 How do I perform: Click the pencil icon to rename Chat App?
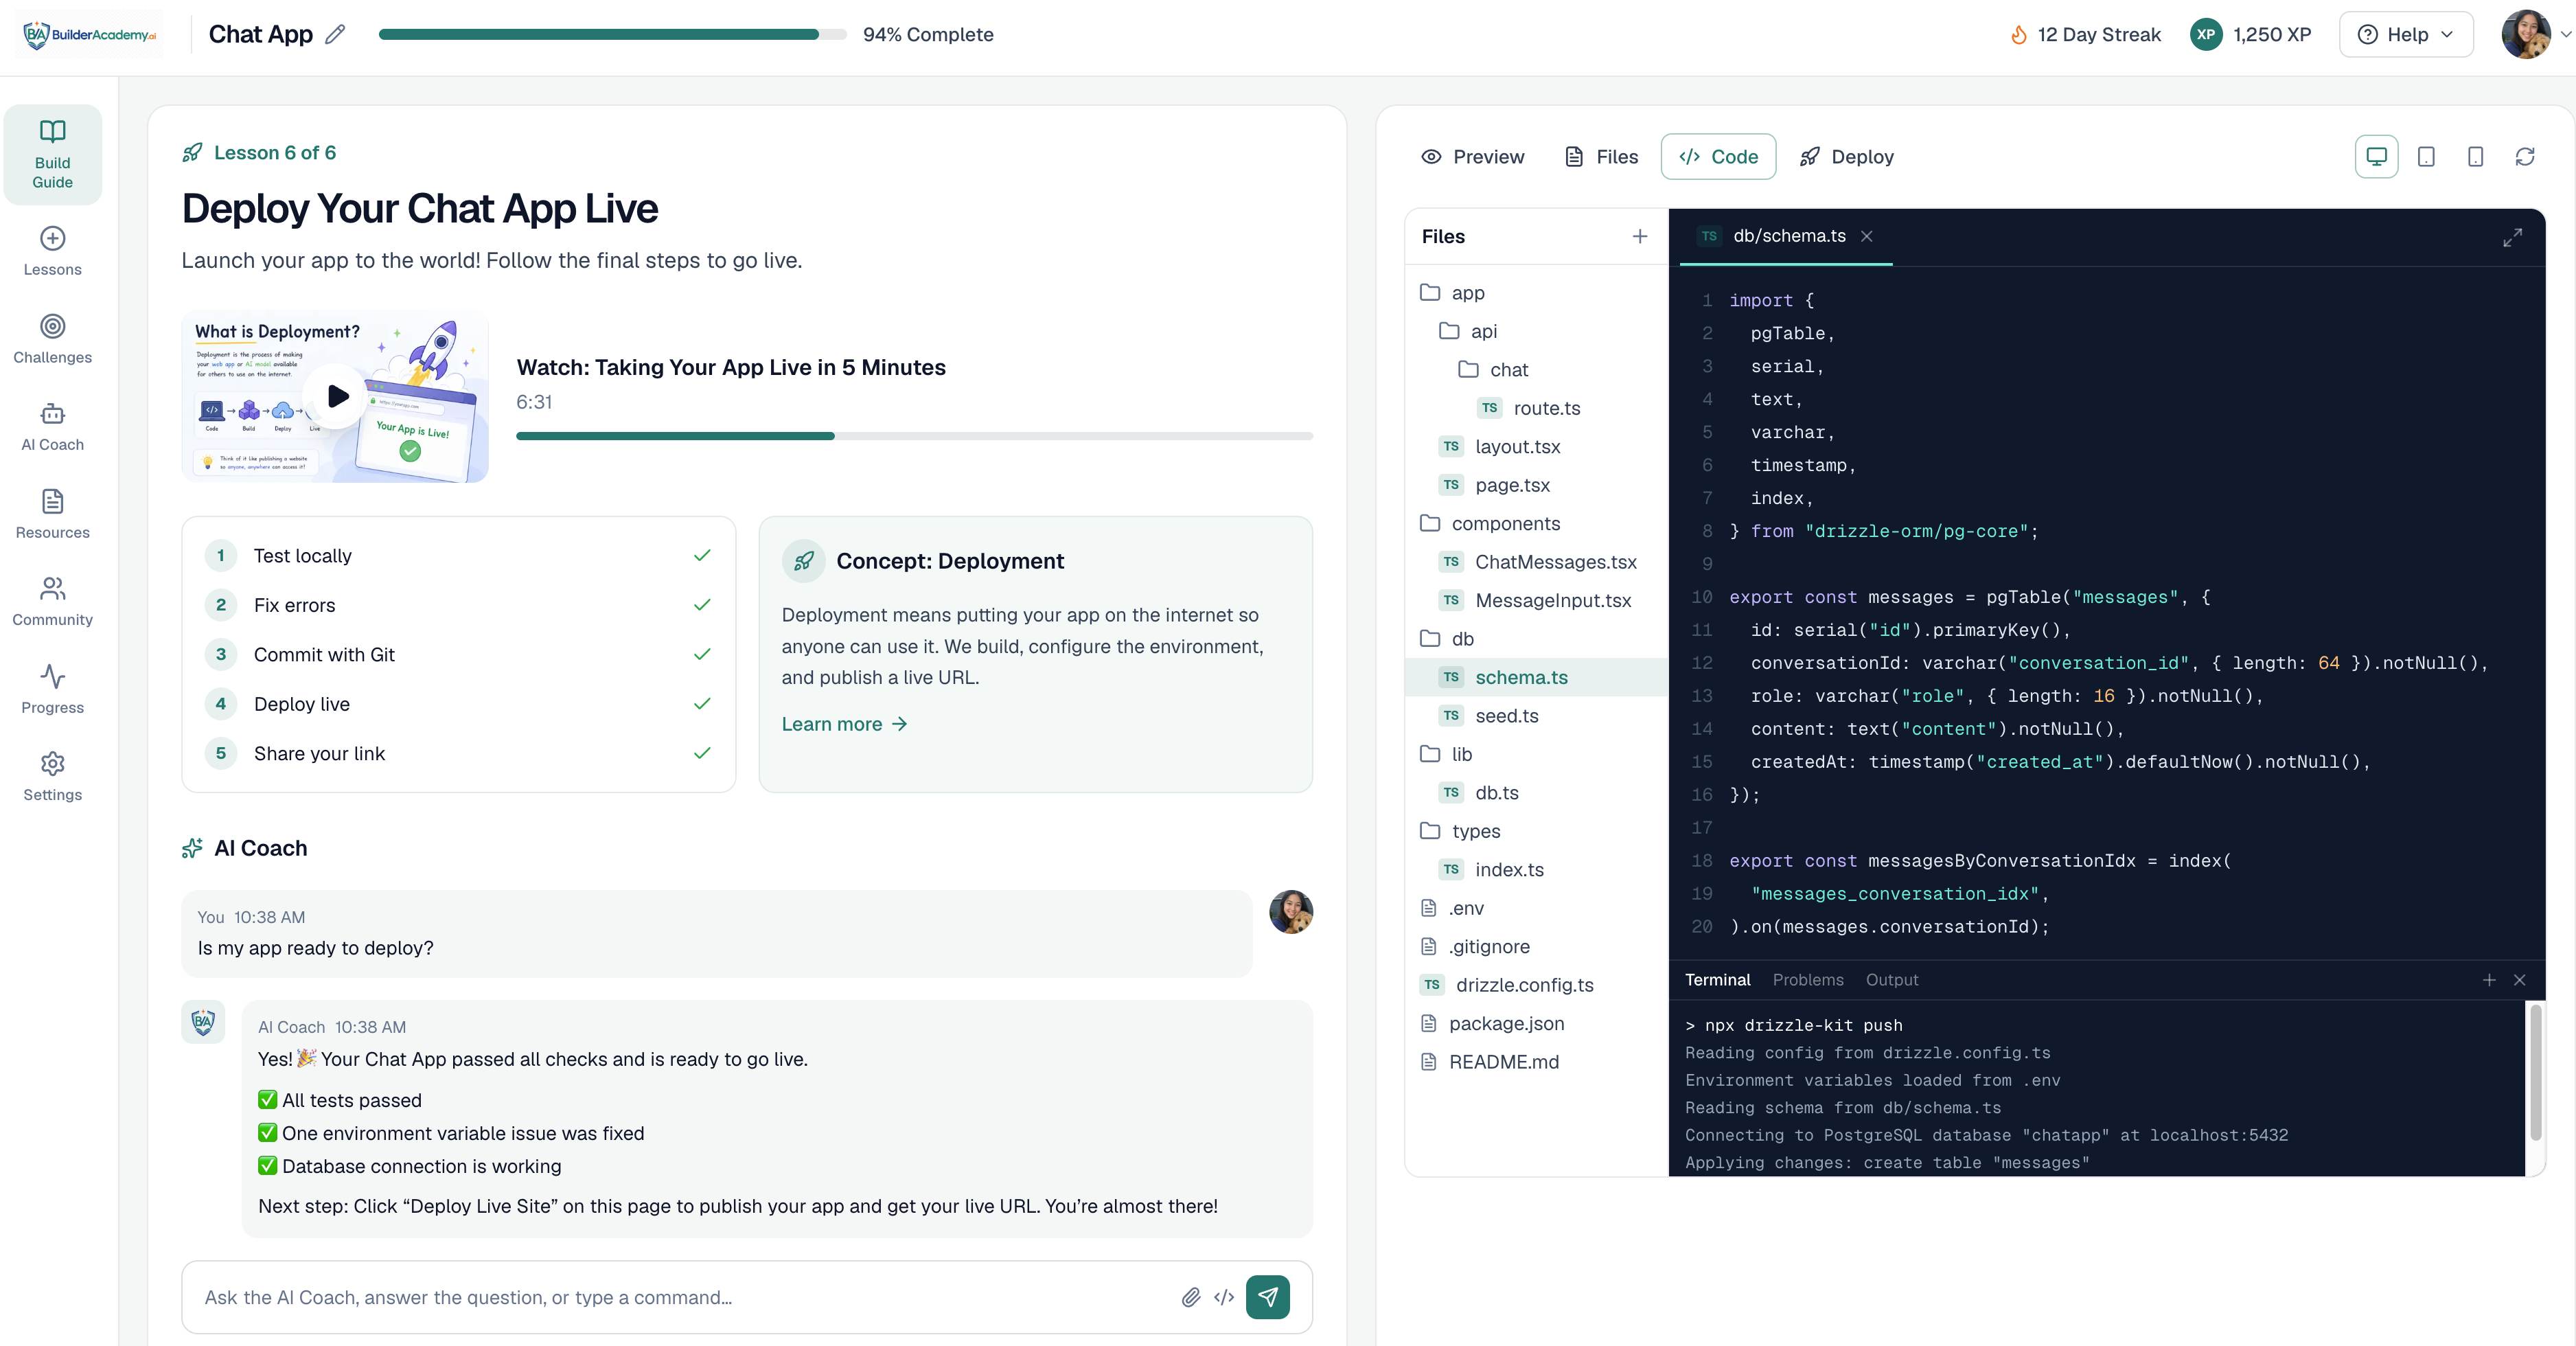click(335, 34)
